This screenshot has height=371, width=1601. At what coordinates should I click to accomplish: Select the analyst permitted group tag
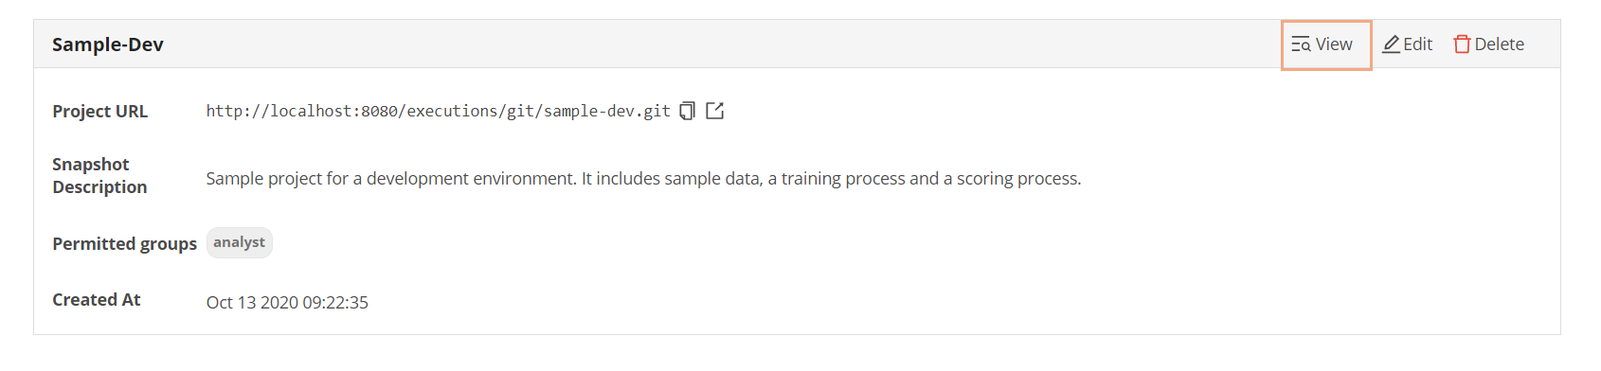pyautogui.click(x=240, y=242)
